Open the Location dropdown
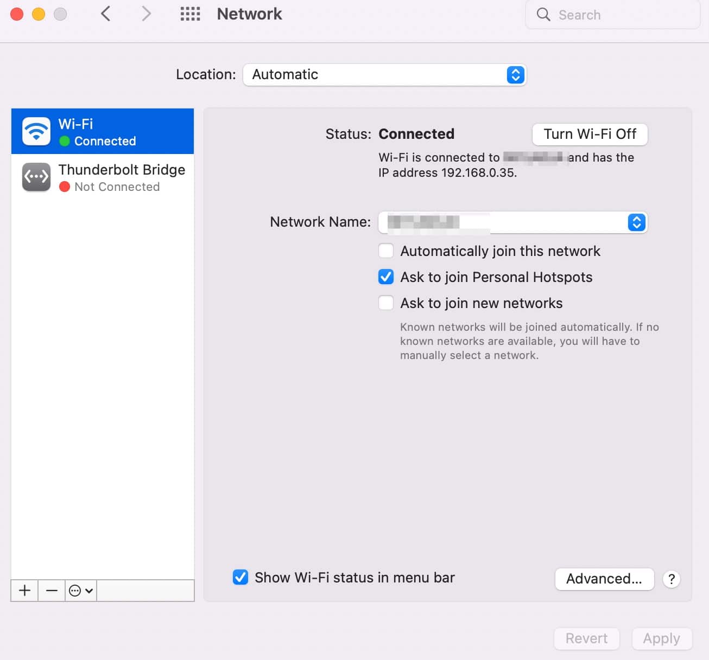Viewport: 709px width, 660px height. click(x=515, y=74)
